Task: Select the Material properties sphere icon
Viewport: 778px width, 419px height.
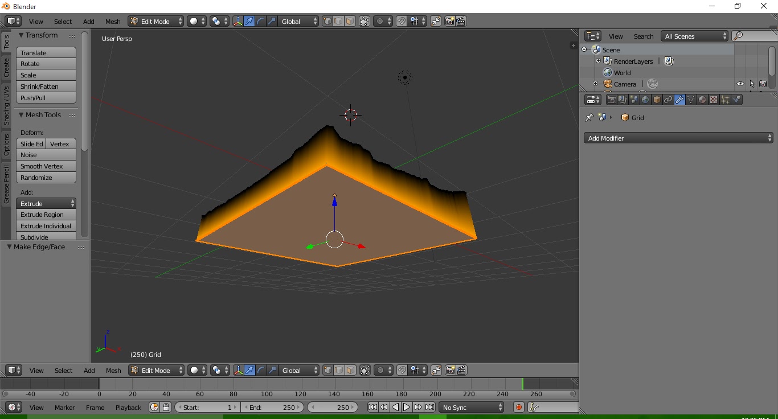Action: point(702,100)
